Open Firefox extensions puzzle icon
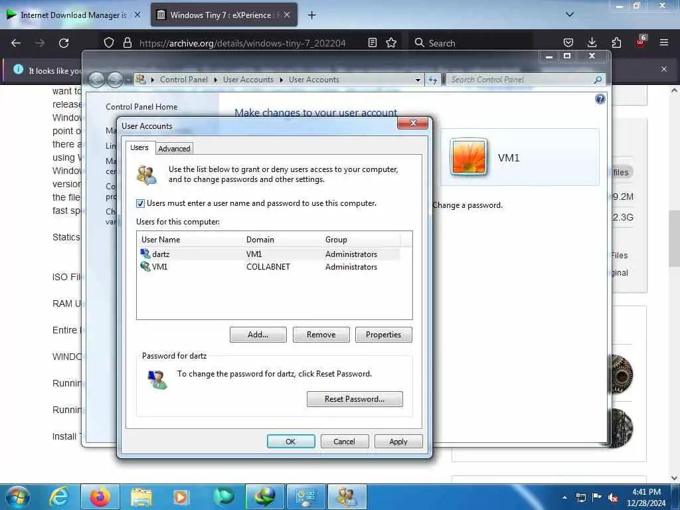 tap(616, 42)
